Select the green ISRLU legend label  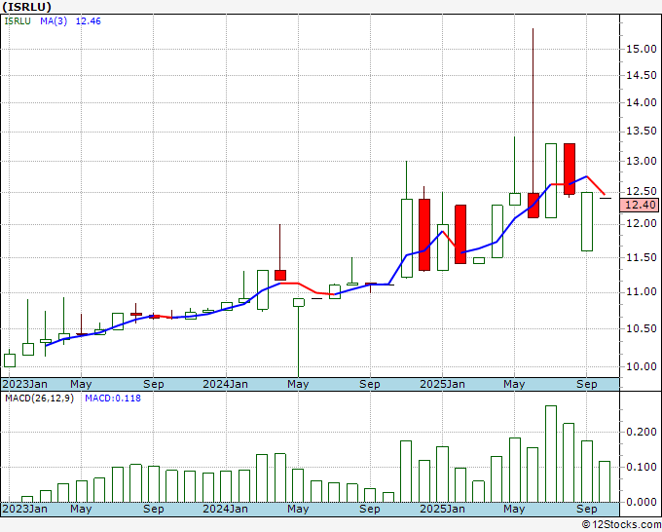pos(18,20)
